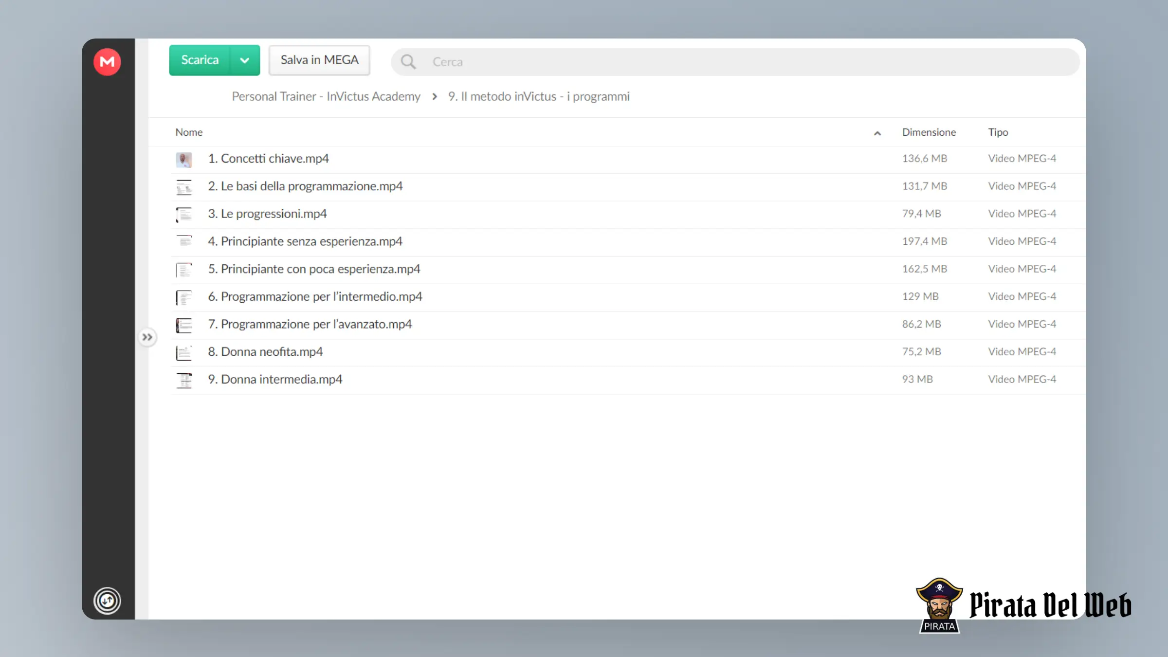The height and width of the screenshot is (657, 1168).
Task: Select file name 3. Le progressioni.mp4
Action: [x=267, y=214]
